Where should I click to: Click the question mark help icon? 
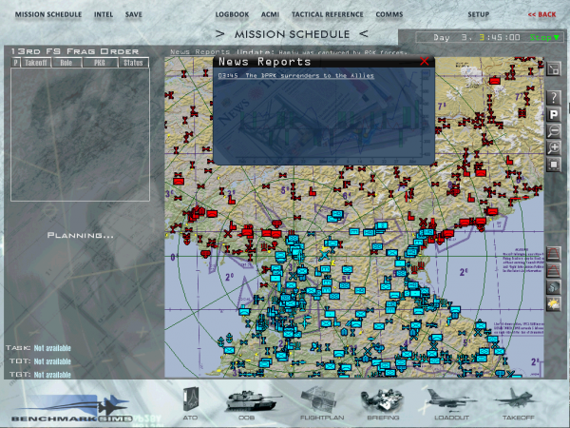(554, 98)
